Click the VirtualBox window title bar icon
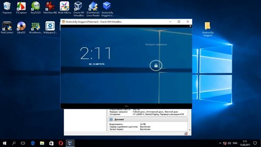Screen dimensions: 261x147 coord(64,22)
